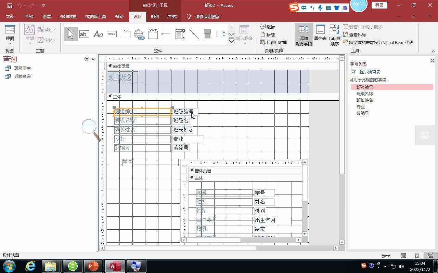
Task: Select the text box control in Controls gallery
Action: (x=84, y=34)
